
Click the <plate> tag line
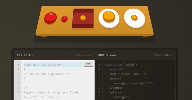[x=115, y=92]
